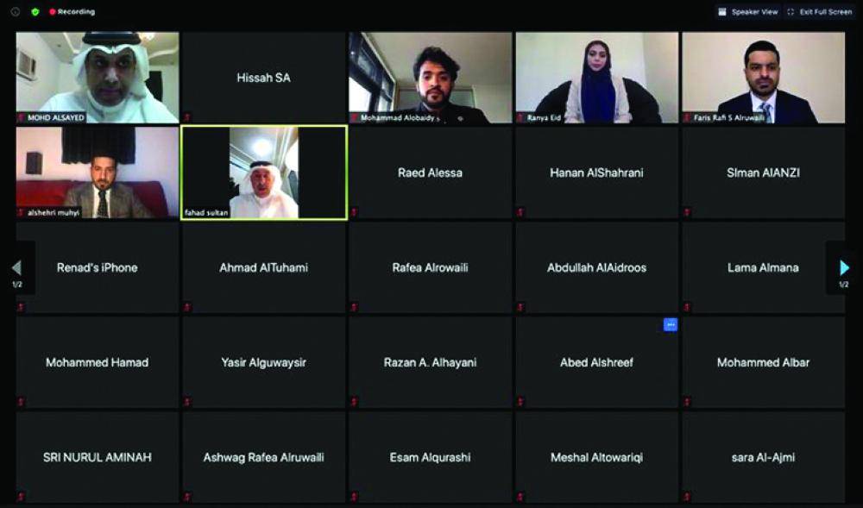Go to next page of participants

[x=844, y=267]
